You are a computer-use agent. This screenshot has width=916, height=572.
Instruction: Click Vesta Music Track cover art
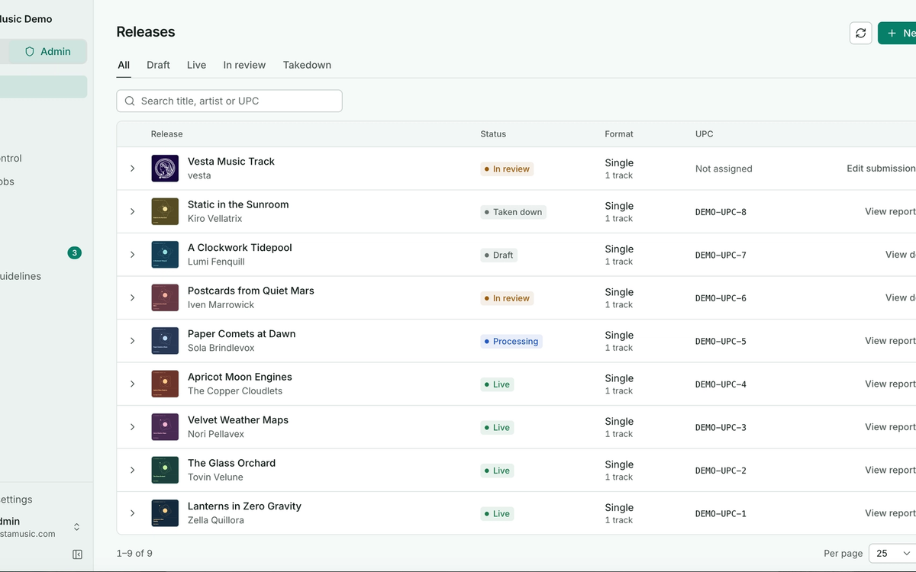(165, 169)
